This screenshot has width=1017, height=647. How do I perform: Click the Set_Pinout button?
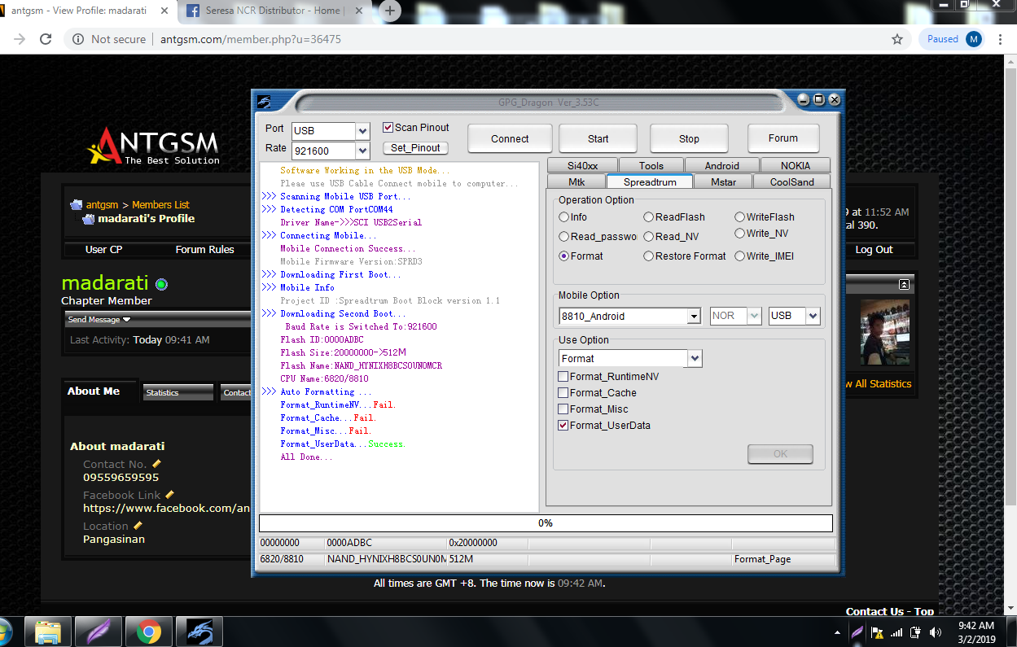[415, 148]
